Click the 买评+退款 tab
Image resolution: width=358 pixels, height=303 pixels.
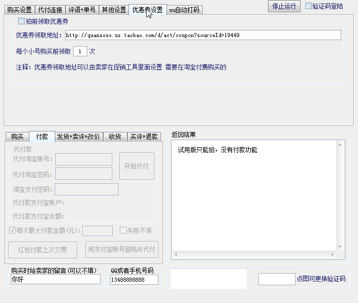tap(144, 137)
